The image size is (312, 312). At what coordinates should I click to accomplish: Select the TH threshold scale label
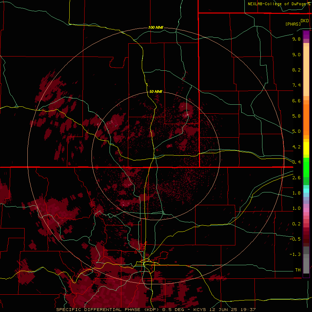click(x=298, y=270)
